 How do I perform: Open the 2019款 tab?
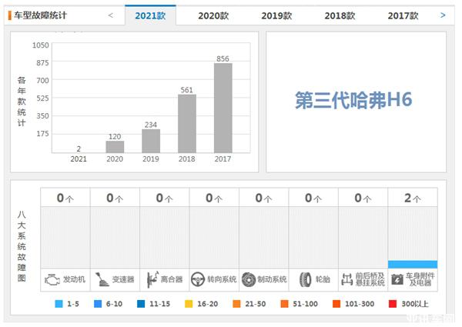[x=276, y=15]
